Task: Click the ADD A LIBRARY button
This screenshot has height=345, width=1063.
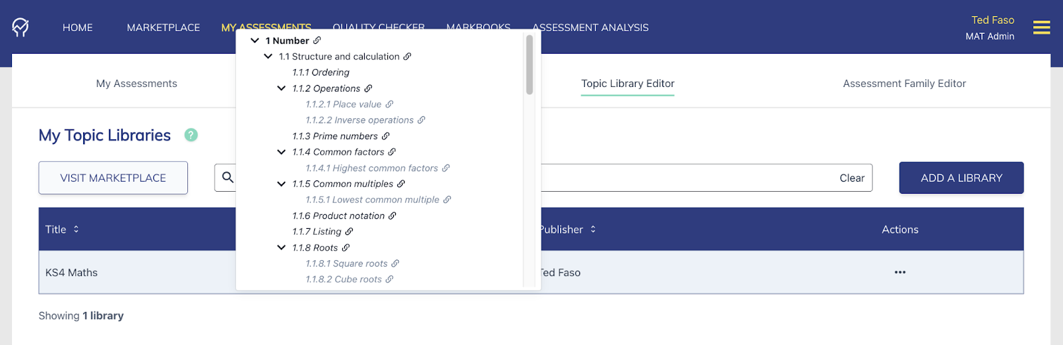Action: (x=961, y=178)
